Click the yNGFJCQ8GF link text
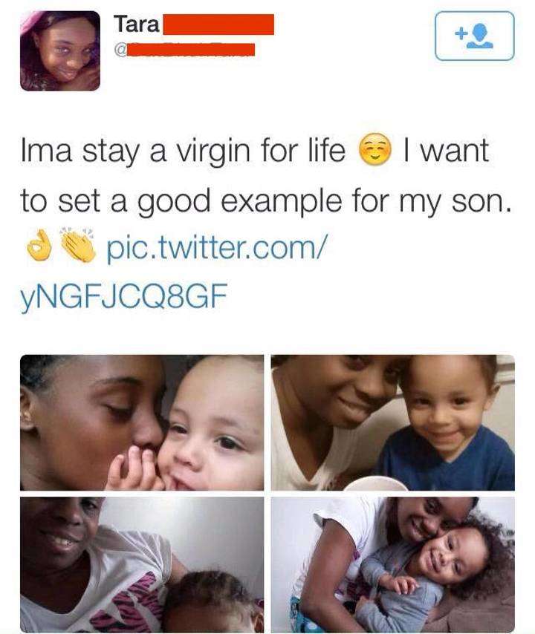This screenshot has width=535, height=634. coord(124,296)
